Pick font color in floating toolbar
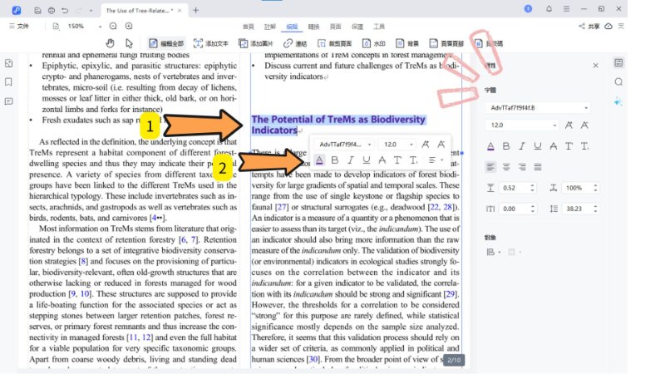 (319, 160)
